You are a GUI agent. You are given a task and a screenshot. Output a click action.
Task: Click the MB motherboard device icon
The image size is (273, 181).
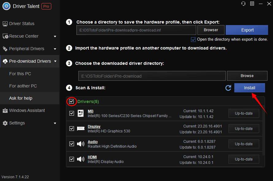[81, 113]
